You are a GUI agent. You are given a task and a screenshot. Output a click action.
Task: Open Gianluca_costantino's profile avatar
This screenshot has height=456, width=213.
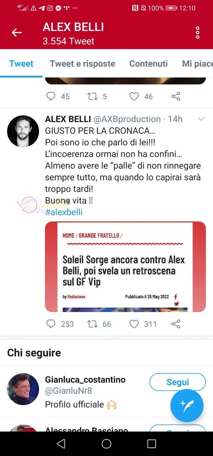coord(23,389)
